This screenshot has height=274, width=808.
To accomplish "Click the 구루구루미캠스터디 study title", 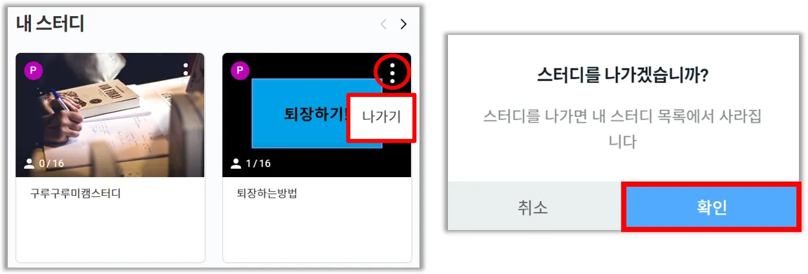I will (x=75, y=194).
